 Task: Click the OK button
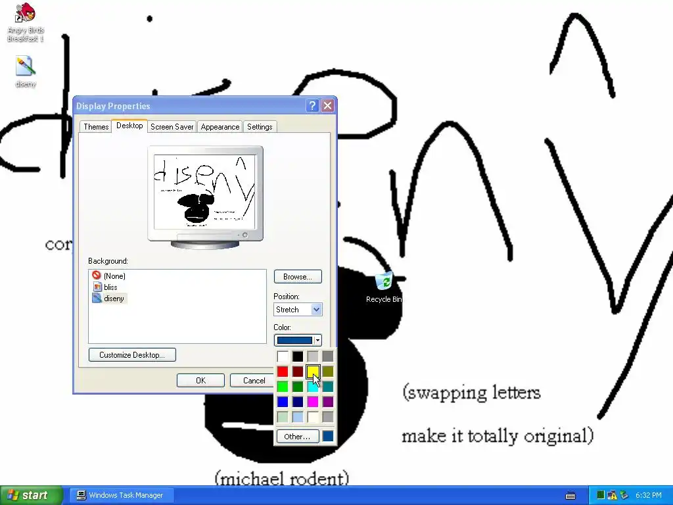[200, 381]
